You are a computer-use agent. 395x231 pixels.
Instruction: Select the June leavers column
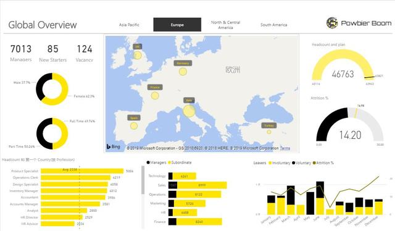click(320, 198)
